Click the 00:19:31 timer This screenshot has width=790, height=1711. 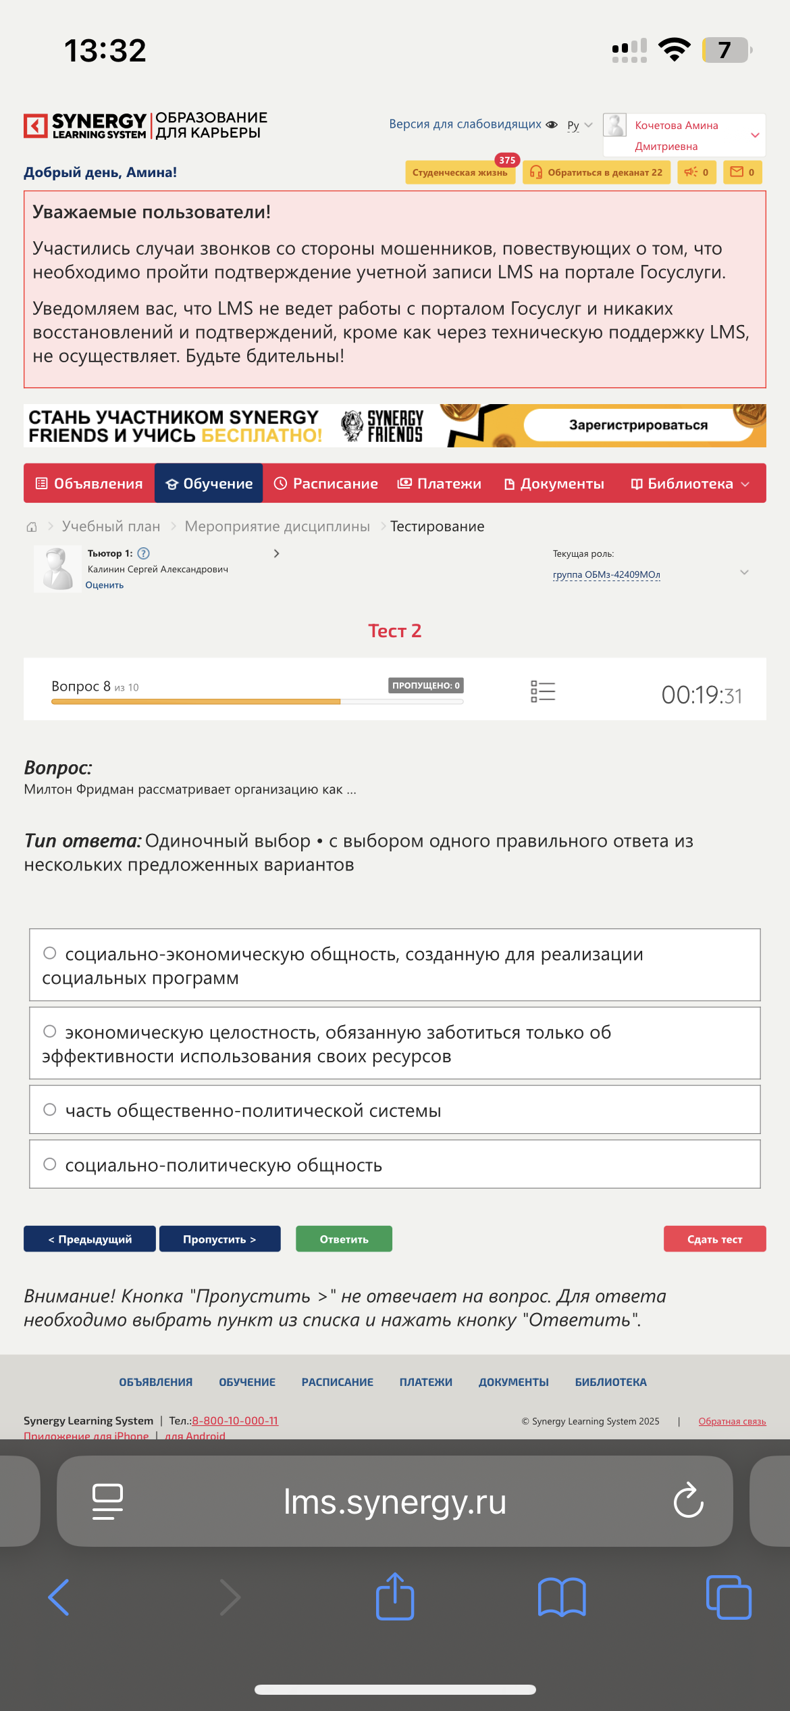[702, 695]
